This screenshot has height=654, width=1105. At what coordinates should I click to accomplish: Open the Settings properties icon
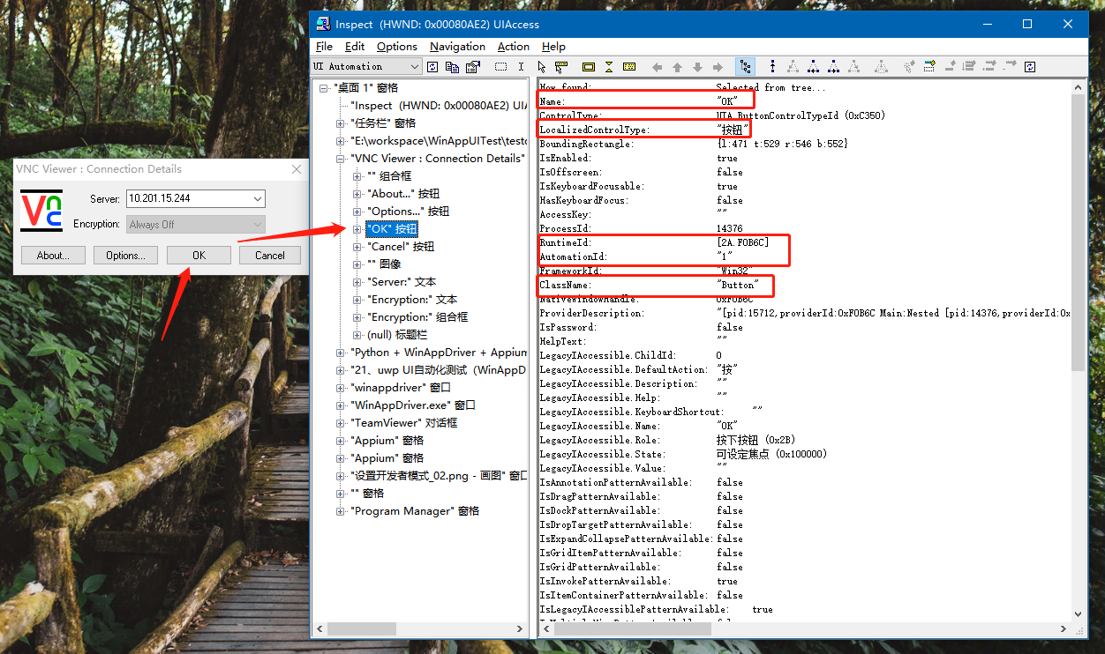point(472,66)
